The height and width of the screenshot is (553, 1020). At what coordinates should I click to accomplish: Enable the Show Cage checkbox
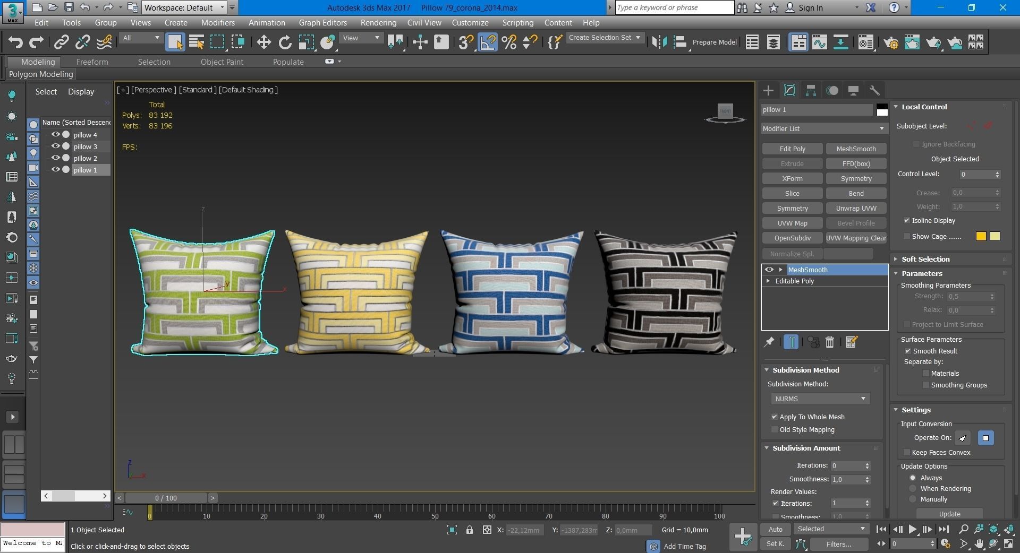click(x=907, y=236)
